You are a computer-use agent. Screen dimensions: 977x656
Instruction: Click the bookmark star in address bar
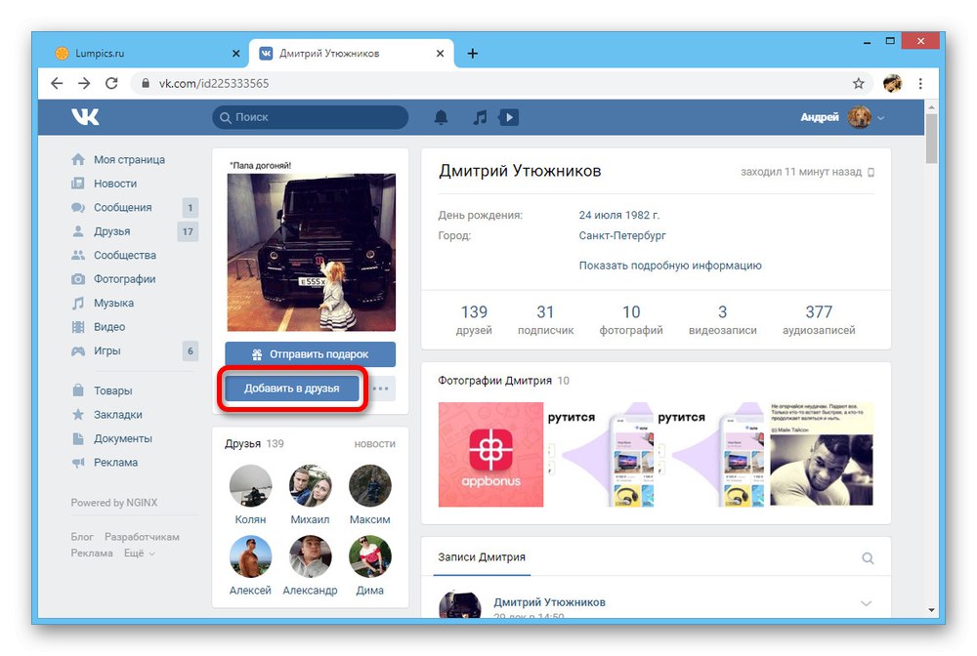coord(858,84)
